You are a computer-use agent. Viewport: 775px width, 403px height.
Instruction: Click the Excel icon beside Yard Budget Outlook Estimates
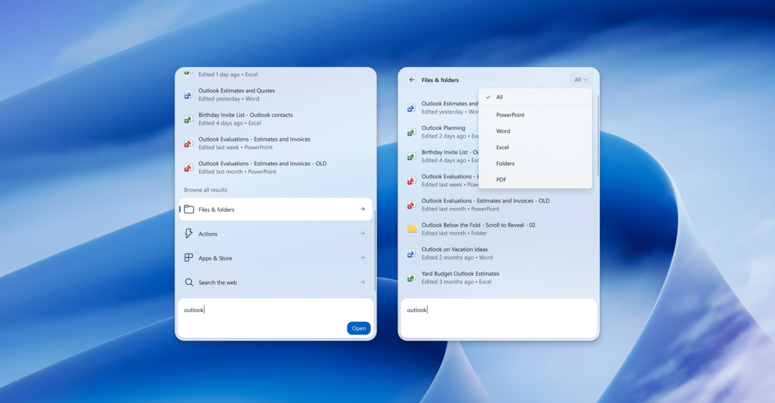[x=411, y=278]
